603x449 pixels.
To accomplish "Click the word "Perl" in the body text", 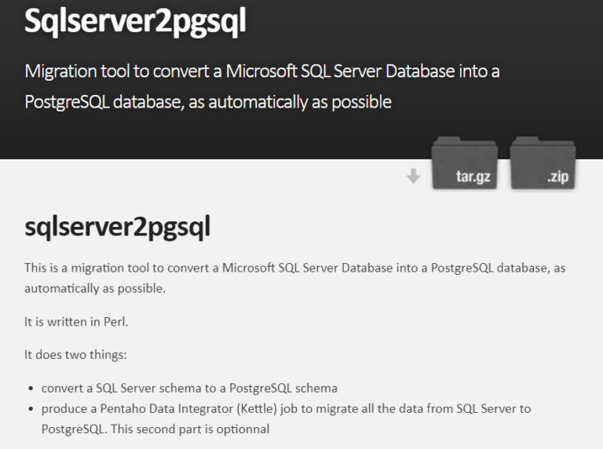I will pyautogui.click(x=115, y=321).
